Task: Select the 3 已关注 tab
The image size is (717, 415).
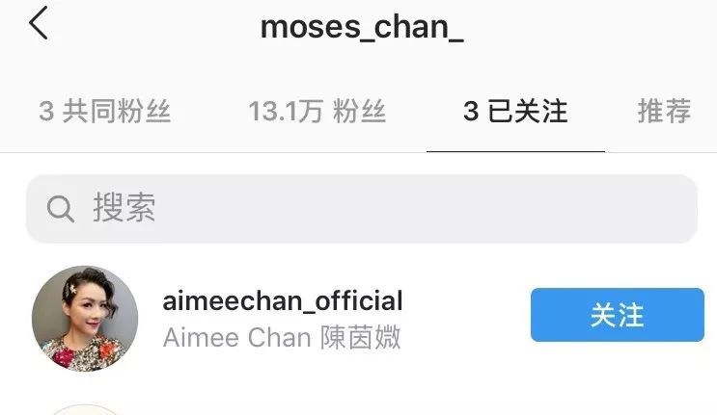Action: click(x=515, y=111)
